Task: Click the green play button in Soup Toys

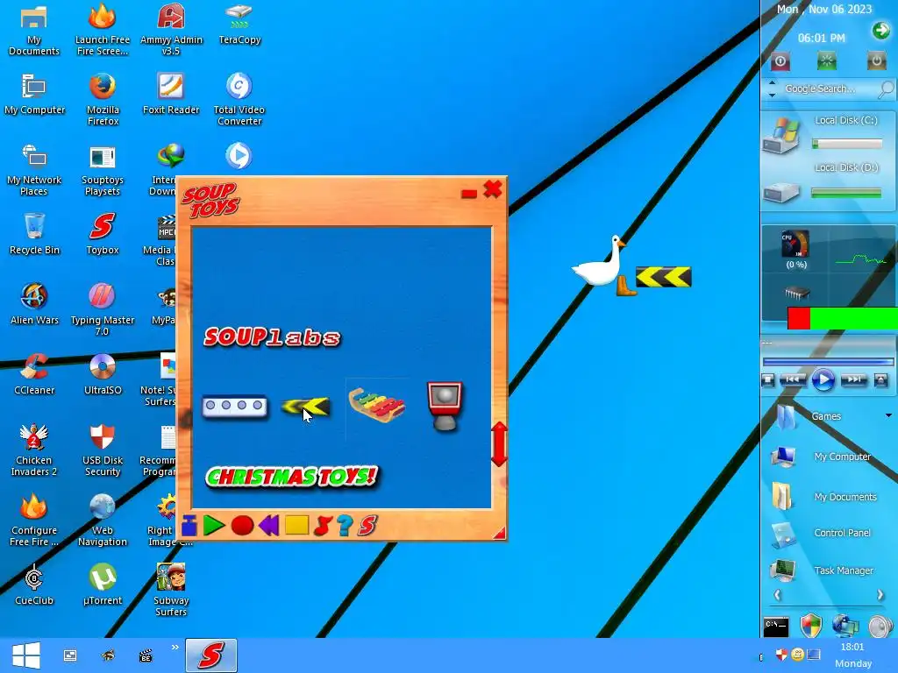Action: (214, 526)
